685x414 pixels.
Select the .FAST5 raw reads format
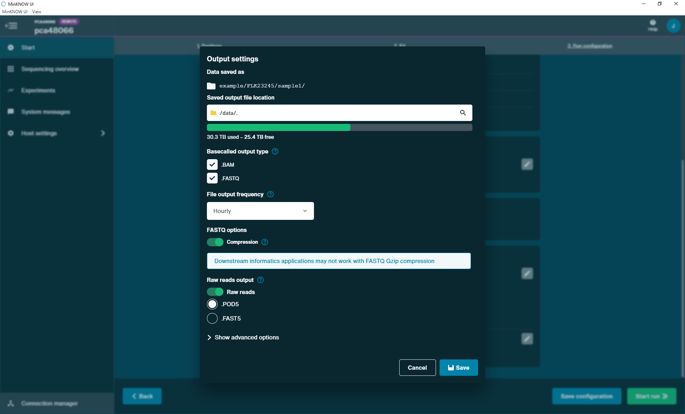[x=212, y=318]
